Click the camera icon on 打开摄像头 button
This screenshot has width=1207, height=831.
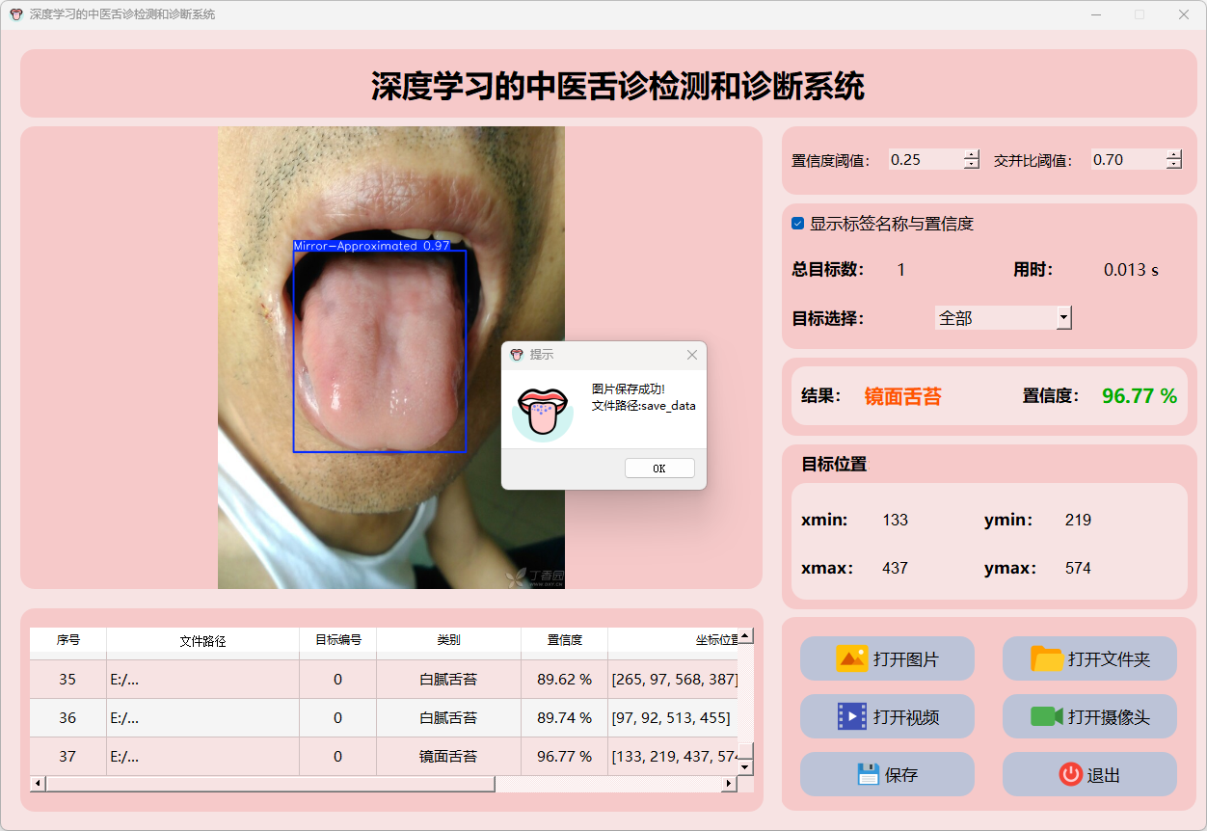(x=1047, y=716)
